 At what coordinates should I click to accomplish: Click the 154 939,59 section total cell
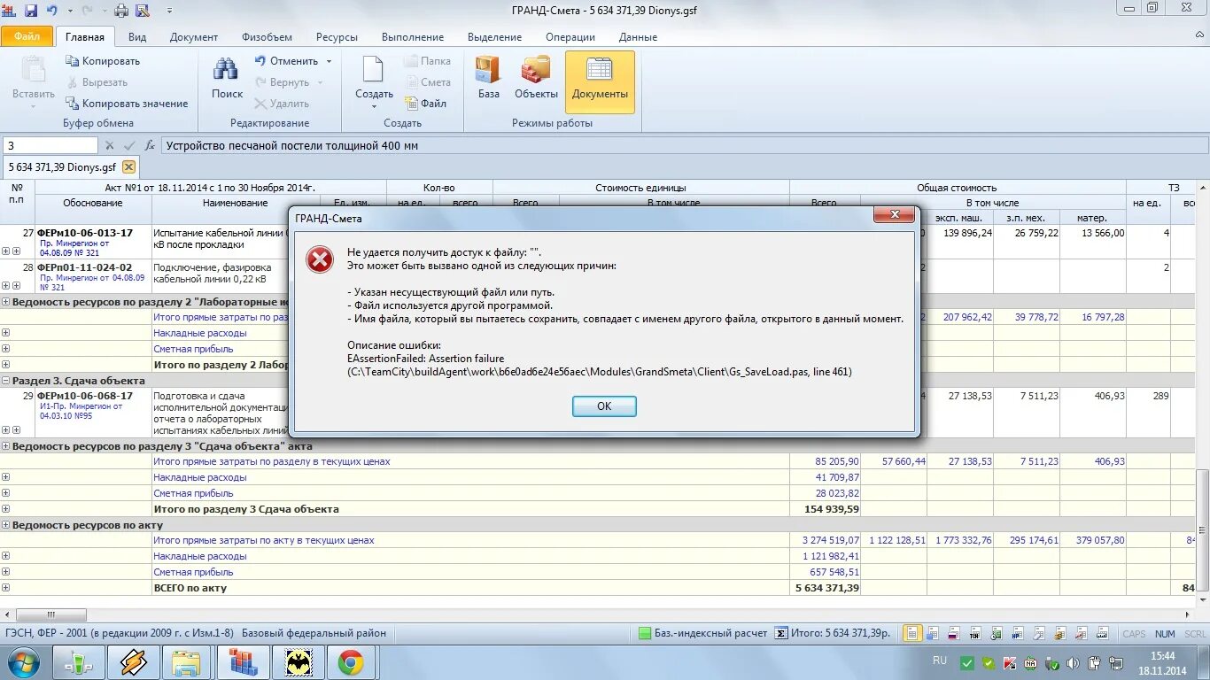click(825, 509)
